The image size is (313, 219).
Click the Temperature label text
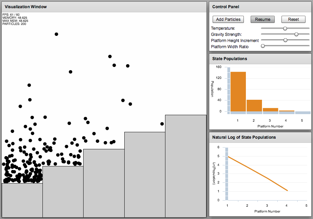[223, 28]
